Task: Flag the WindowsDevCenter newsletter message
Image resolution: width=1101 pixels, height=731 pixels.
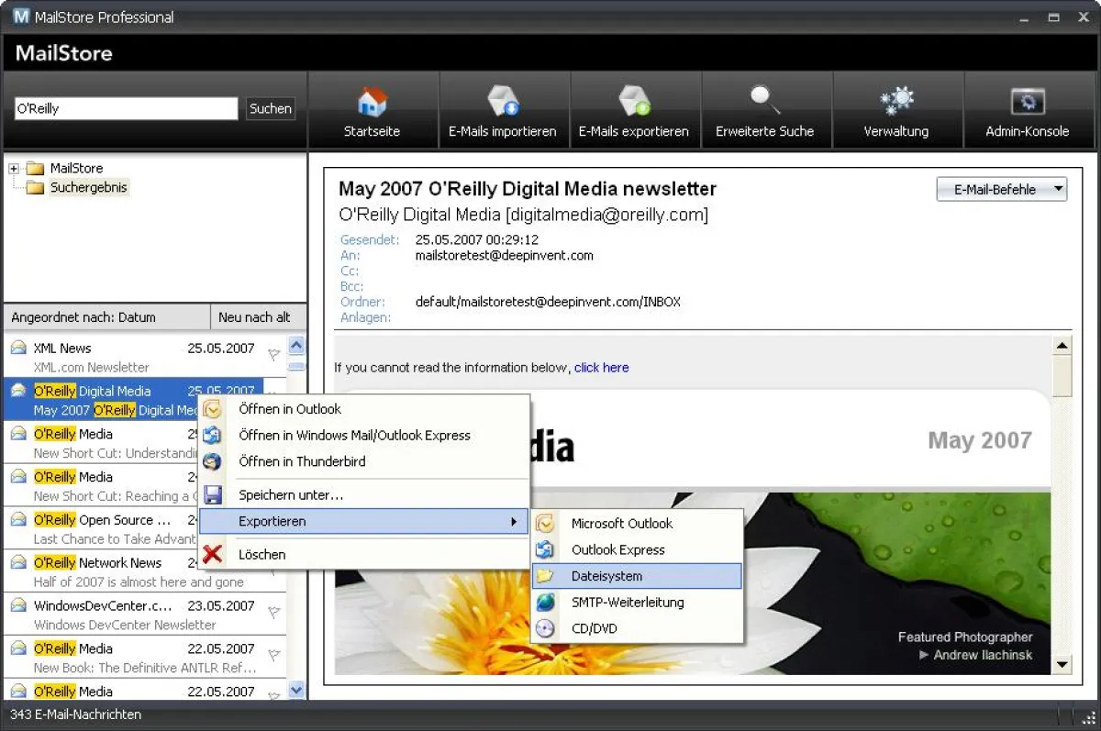Action: (x=273, y=612)
